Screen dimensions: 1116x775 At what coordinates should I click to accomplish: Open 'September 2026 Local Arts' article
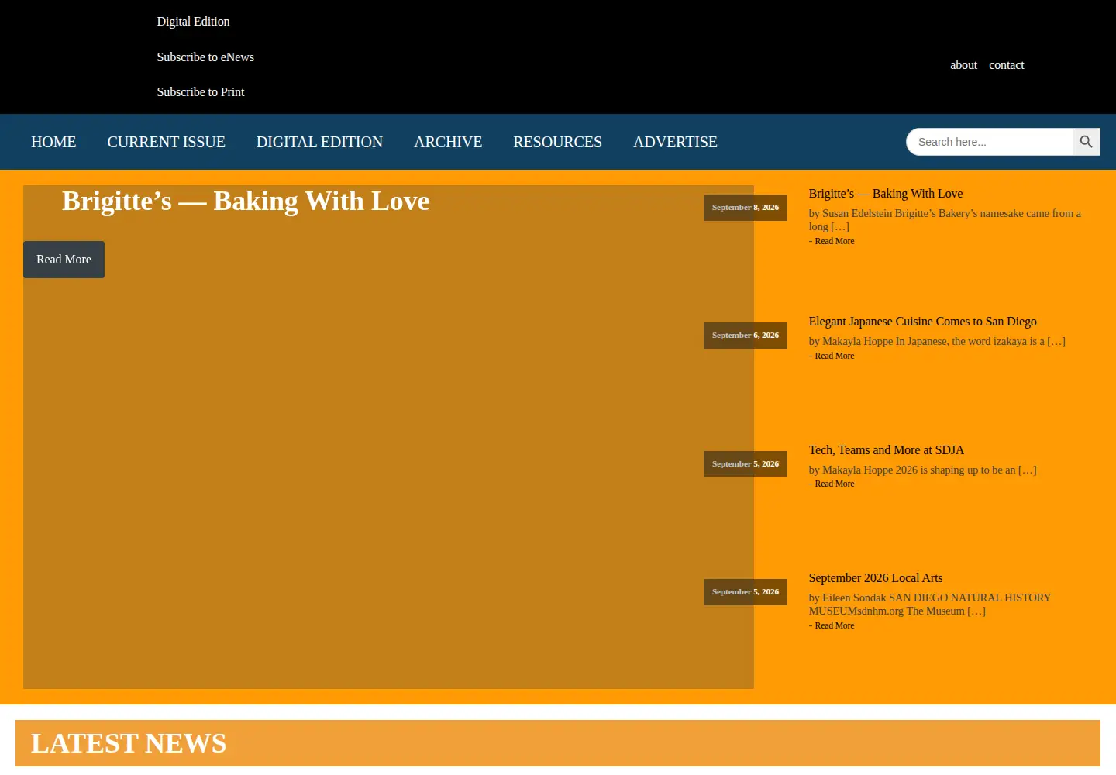point(876,578)
